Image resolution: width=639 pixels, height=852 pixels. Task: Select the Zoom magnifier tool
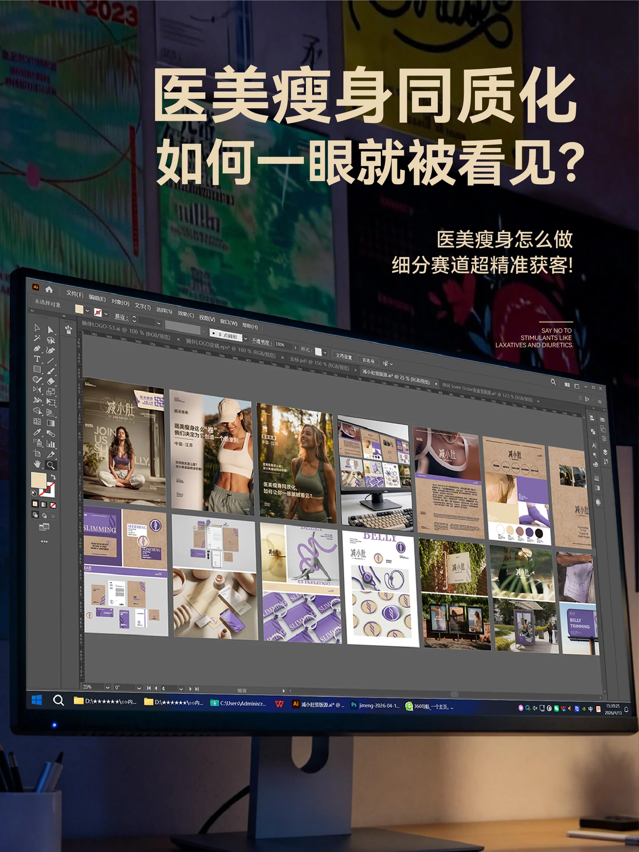pos(51,465)
